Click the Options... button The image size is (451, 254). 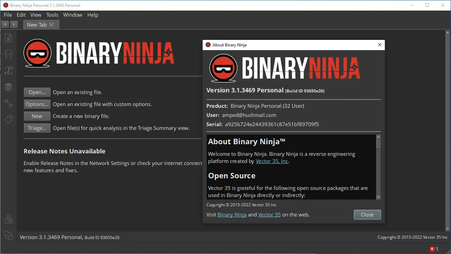tap(37, 104)
